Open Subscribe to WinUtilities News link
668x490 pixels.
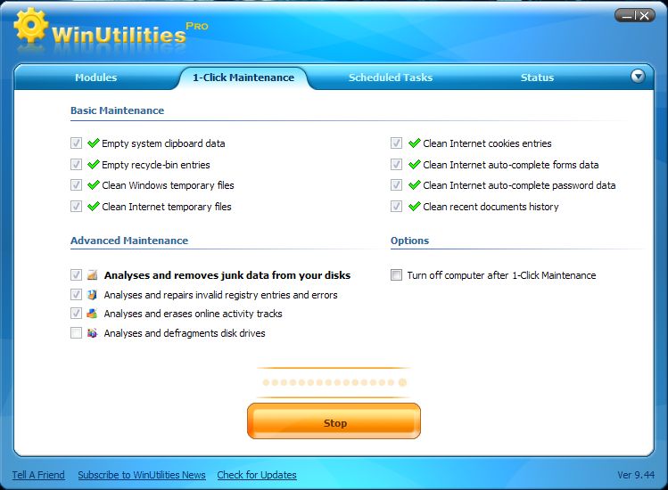tap(142, 475)
